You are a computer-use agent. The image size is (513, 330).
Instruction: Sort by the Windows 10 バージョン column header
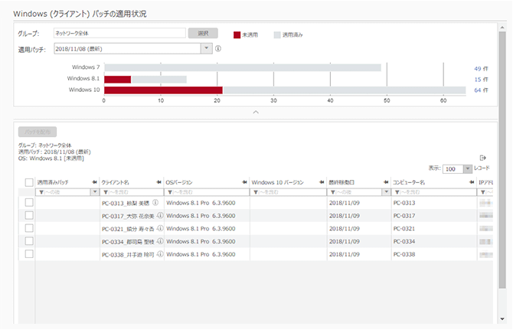[x=279, y=182]
